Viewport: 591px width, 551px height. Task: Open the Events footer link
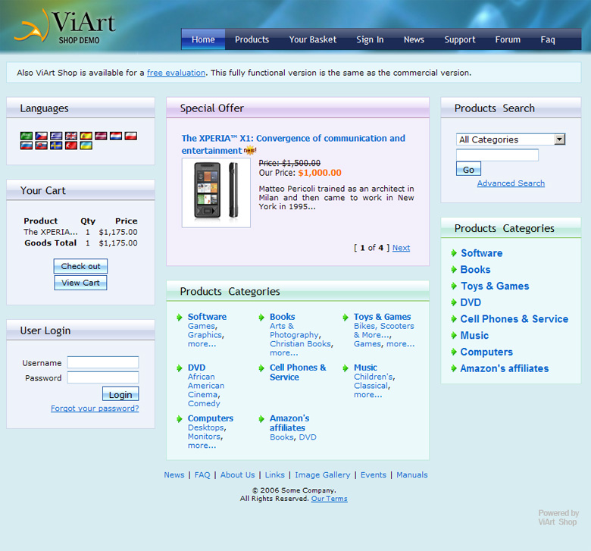click(373, 474)
